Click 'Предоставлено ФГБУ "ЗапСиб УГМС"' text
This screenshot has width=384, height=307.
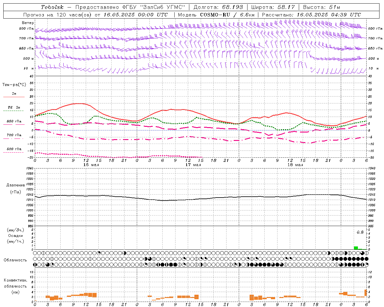130,7
